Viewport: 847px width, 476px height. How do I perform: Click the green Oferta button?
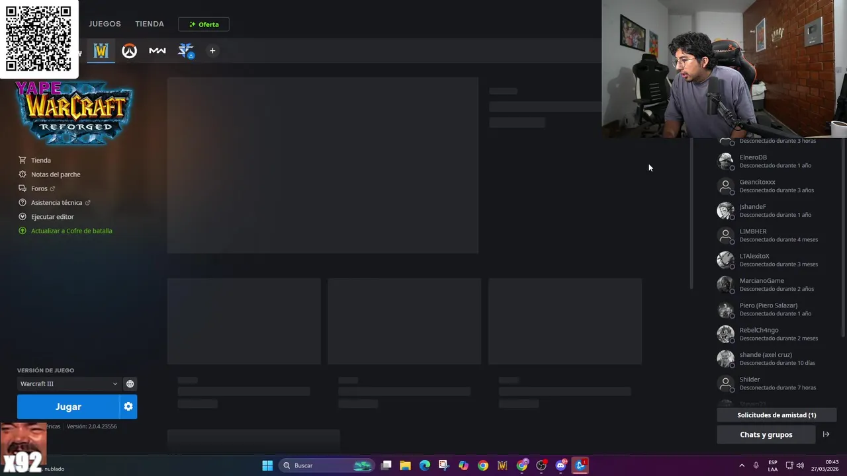point(204,24)
